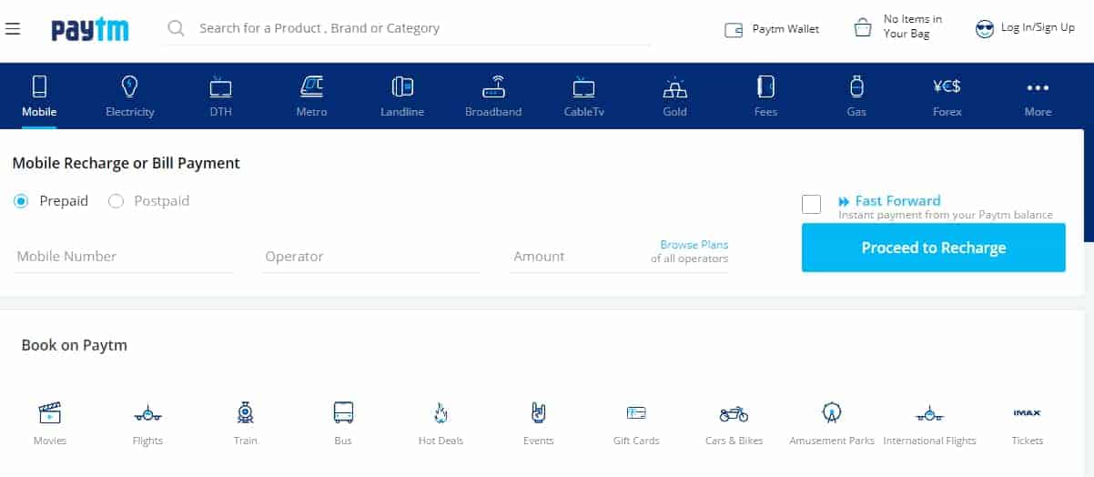Screen dimensions: 1094x477
Task: Open Hot Deals flame icon
Action: point(441,413)
